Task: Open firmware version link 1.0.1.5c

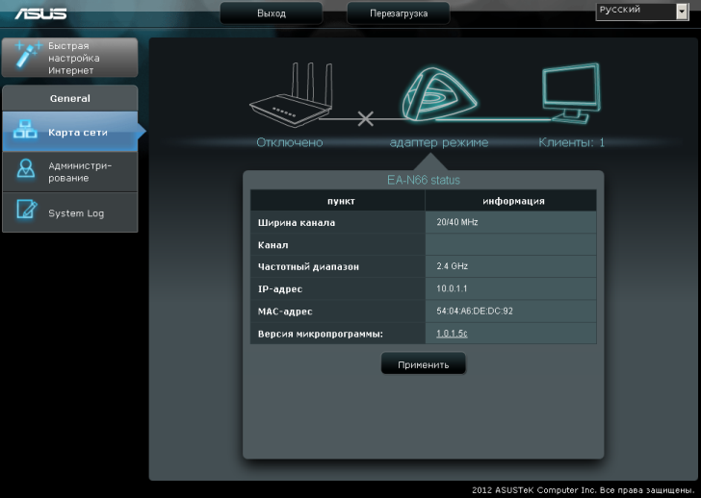Action: [452, 334]
